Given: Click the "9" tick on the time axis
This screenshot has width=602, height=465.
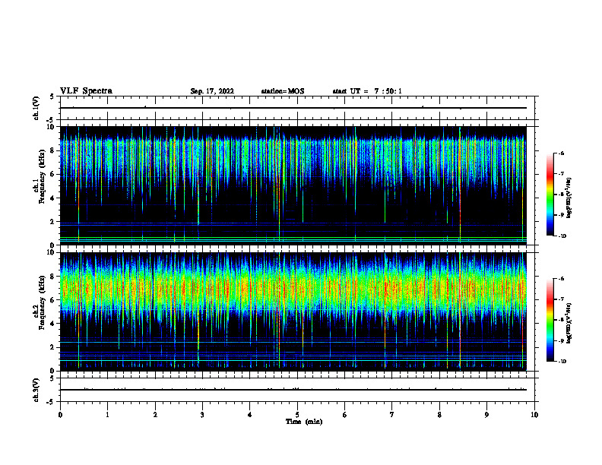Looking at the screenshot, I should point(486,415).
